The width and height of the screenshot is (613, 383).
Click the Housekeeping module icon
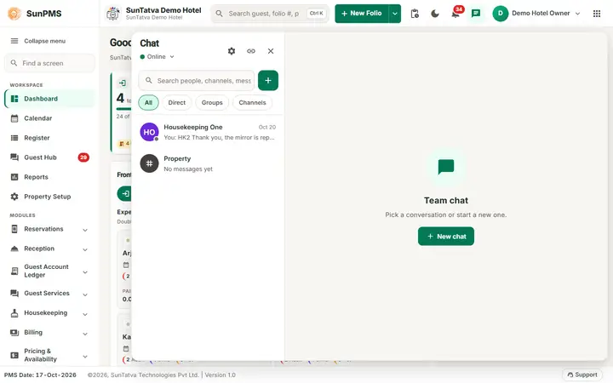pos(14,312)
